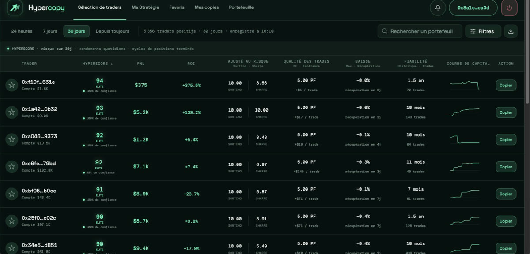This screenshot has height=254, width=530.
Task: Open trader address 0xf19f…631e
Action: coord(38,82)
